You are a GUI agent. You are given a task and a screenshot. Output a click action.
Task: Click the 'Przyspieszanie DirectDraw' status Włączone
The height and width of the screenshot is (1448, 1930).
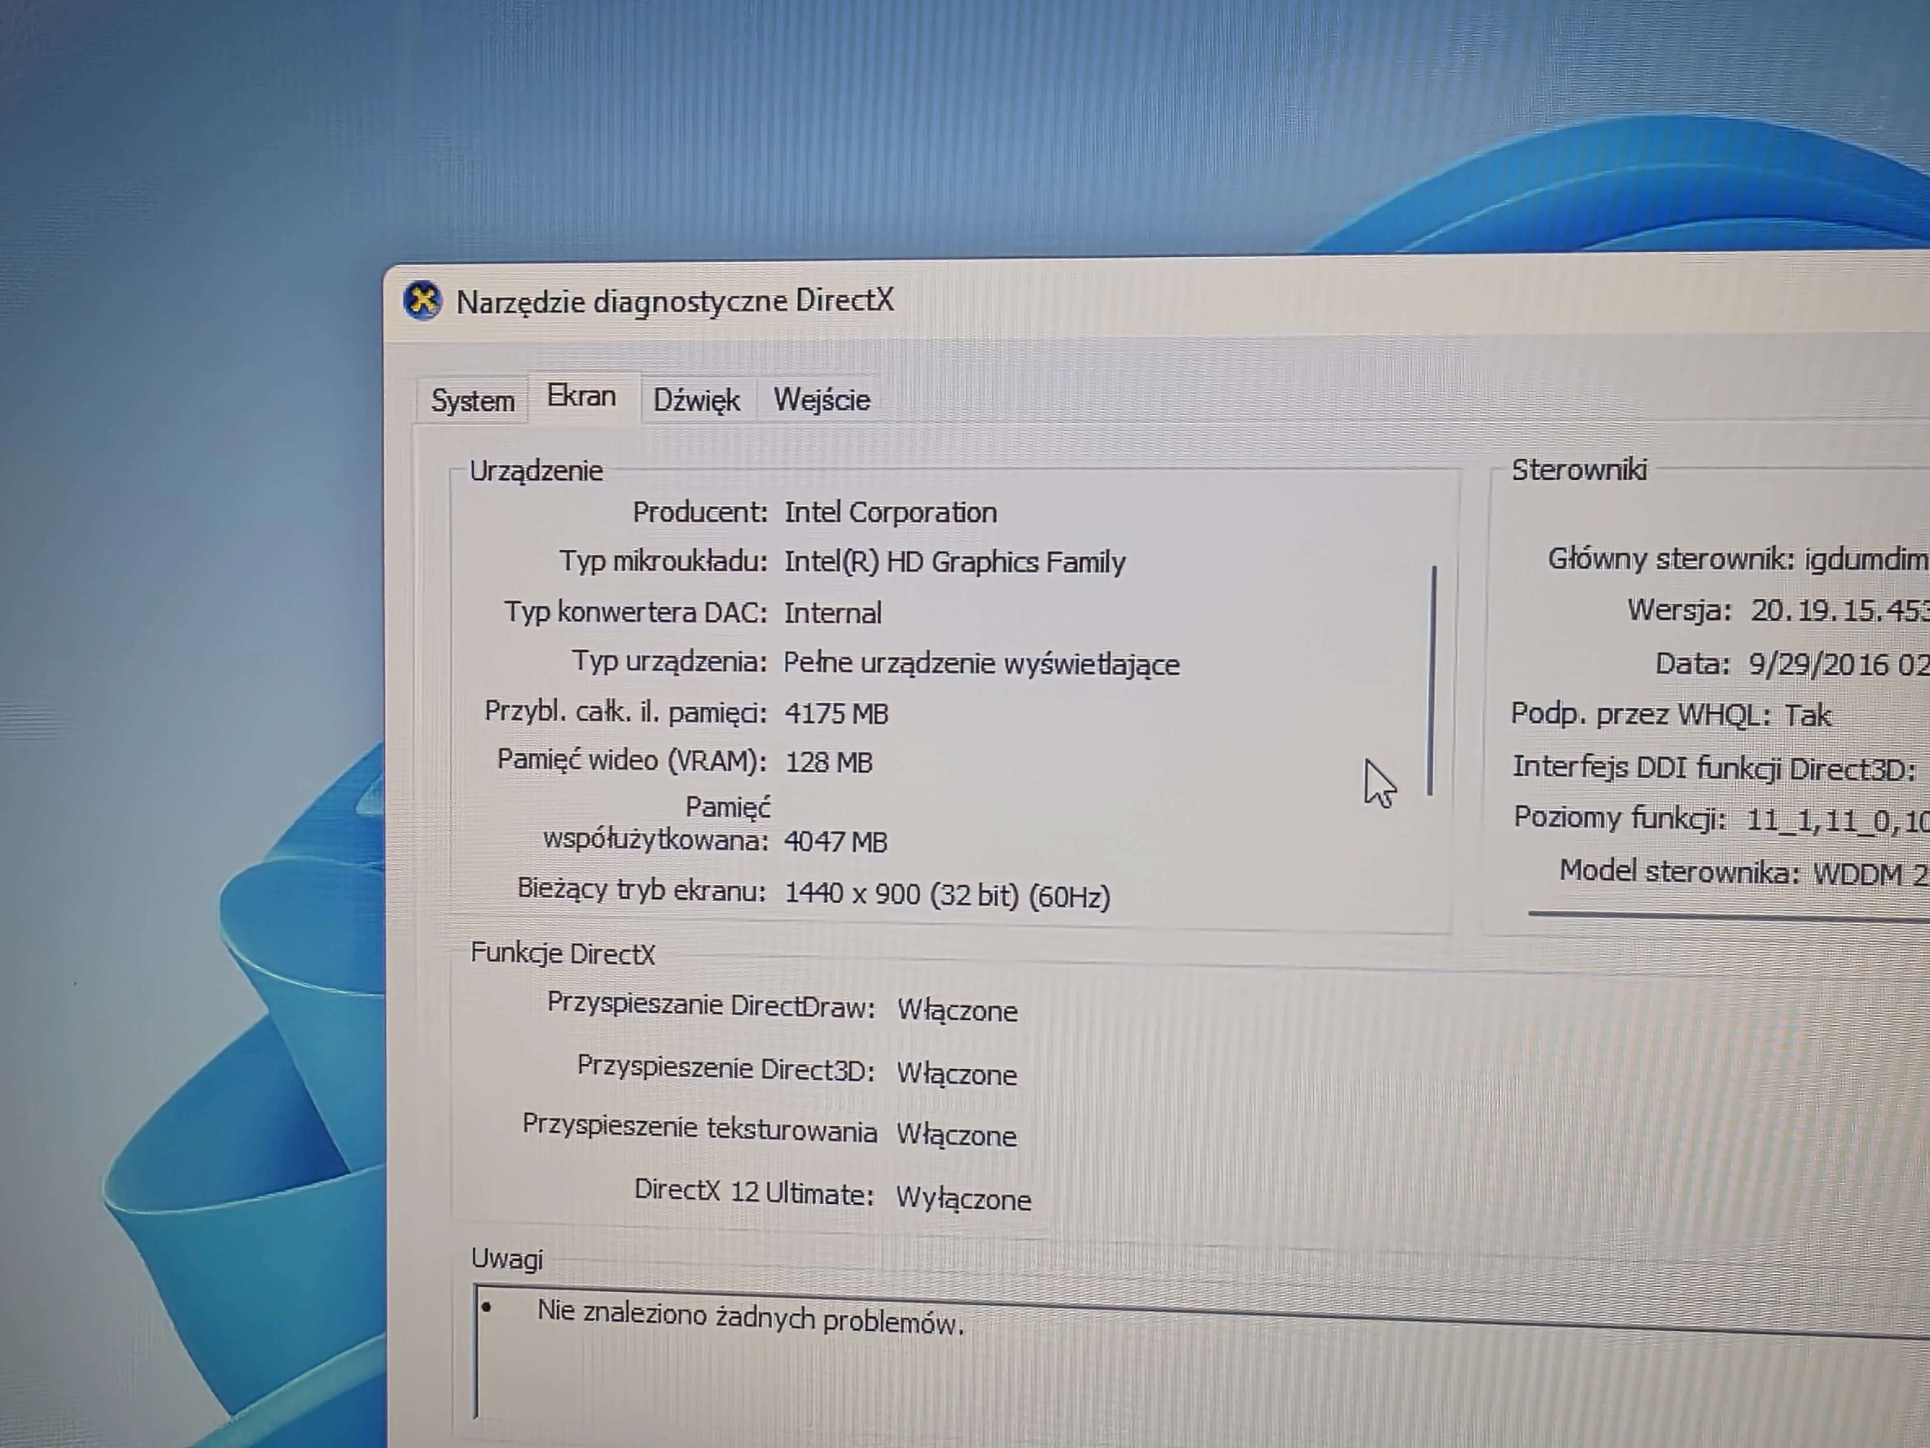[x=957, y=1011]
